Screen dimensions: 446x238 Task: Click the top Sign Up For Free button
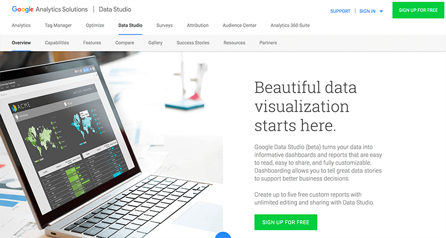coord(418,10)
